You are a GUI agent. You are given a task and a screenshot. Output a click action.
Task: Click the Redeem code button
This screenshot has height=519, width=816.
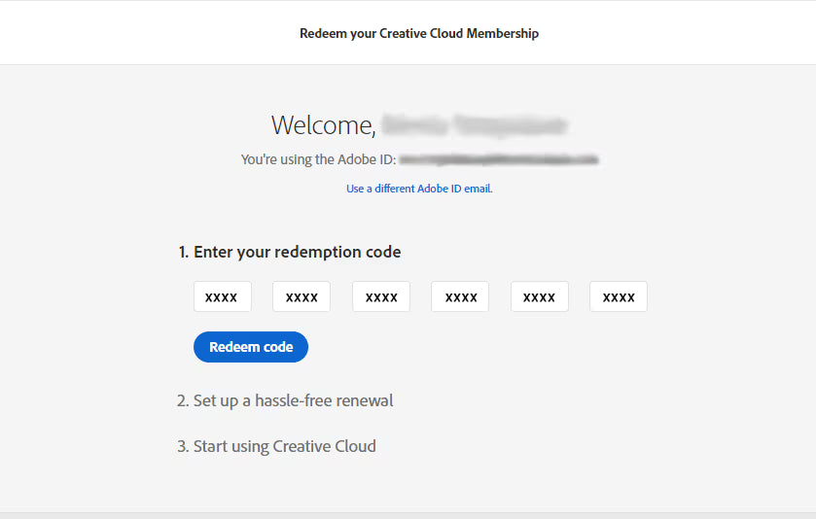[x=251, y=347]
